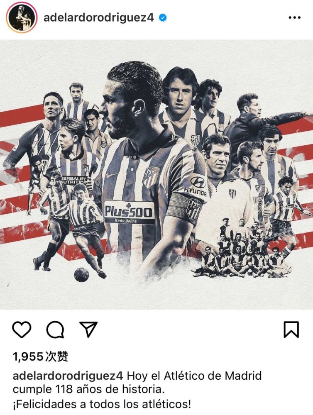This screenshot has width=313, height=415.
Task: Like the post with the heart icon
Action: pyautogui.click(x=22, y=330)
